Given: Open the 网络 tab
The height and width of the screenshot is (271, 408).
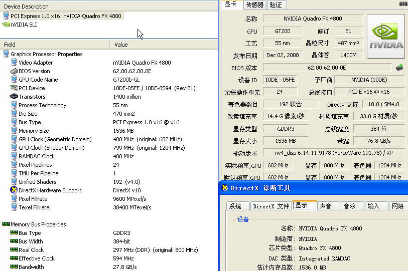Looking at the screenshot, I should pos(398,206).
